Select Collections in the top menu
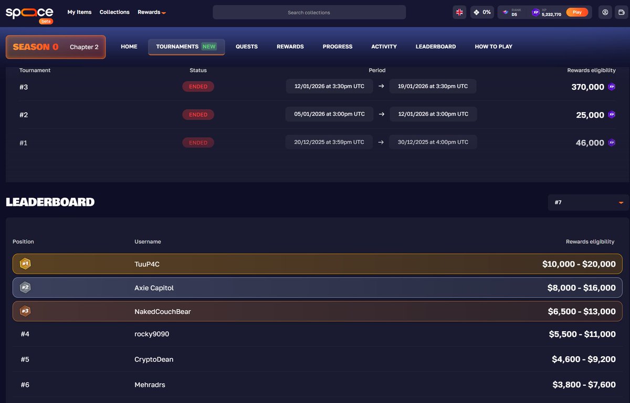 pos(114,12)
